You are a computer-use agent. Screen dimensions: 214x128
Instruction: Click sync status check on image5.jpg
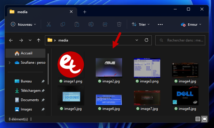pos(61,109)
